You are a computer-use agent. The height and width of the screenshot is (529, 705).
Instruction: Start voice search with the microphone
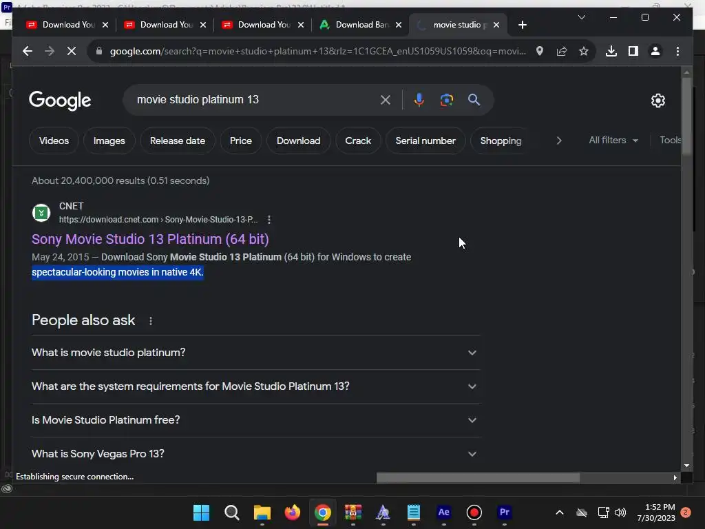pyautogui.click(x=419, y=100)
